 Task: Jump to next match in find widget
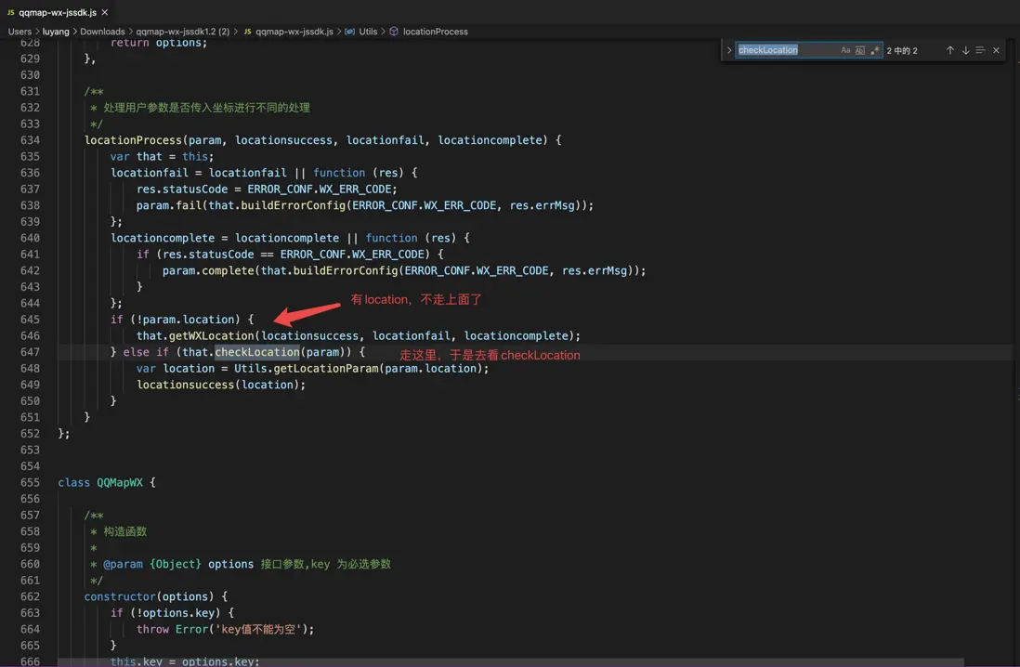(x=965, y=50)
